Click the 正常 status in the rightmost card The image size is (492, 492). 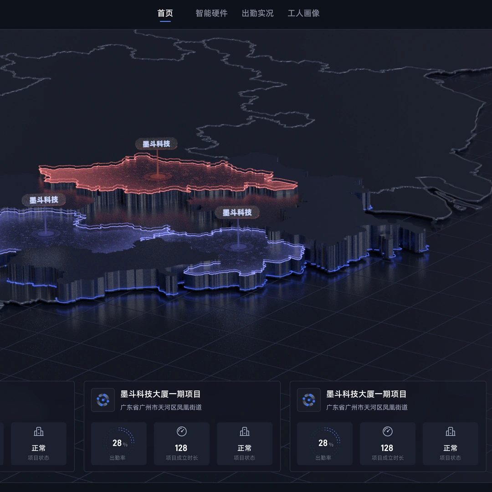click(x=450, y=448)
